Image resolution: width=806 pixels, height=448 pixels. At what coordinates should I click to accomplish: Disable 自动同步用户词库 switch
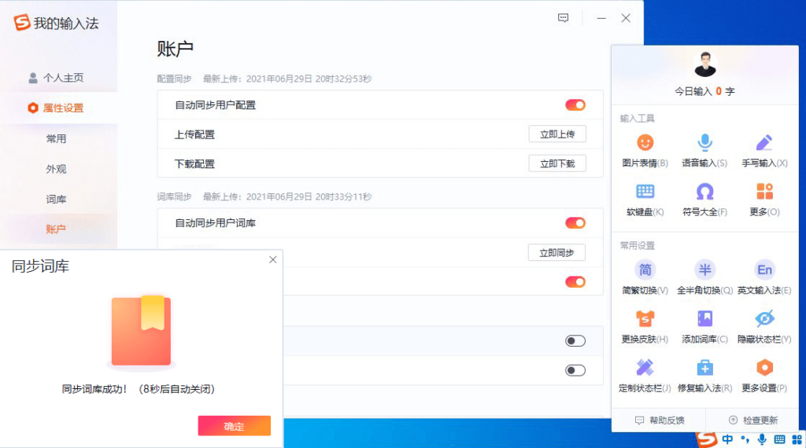(x=575, y=223)
